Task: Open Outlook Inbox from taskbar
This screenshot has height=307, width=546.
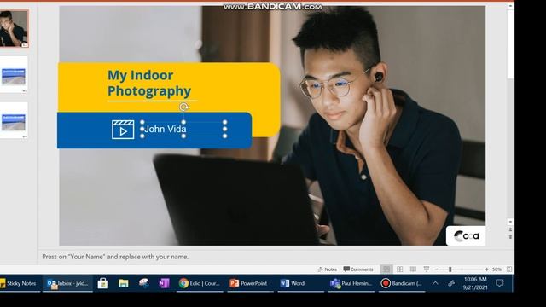Action: [67, 283]
